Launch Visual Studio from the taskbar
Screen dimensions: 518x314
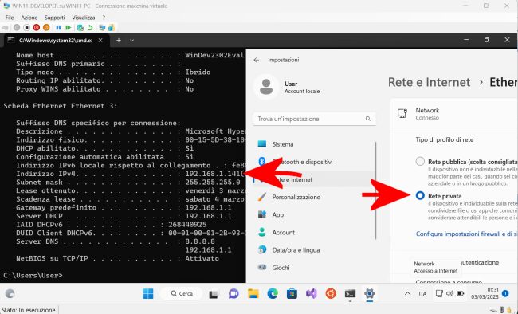point(311,293)
